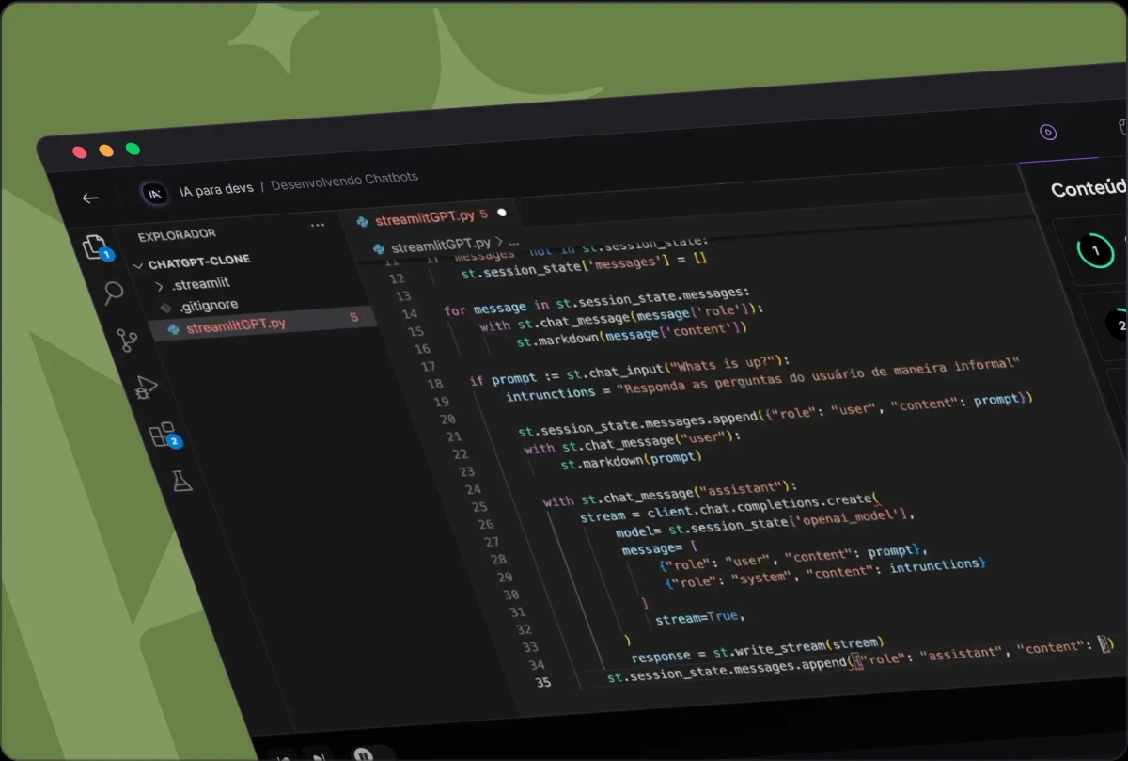1128x761 pixels.
Task: Click the play icon tab at top right
Action: (1048, 132)
